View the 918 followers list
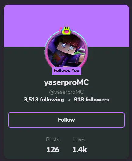132x161 pixels. [91, 100]
